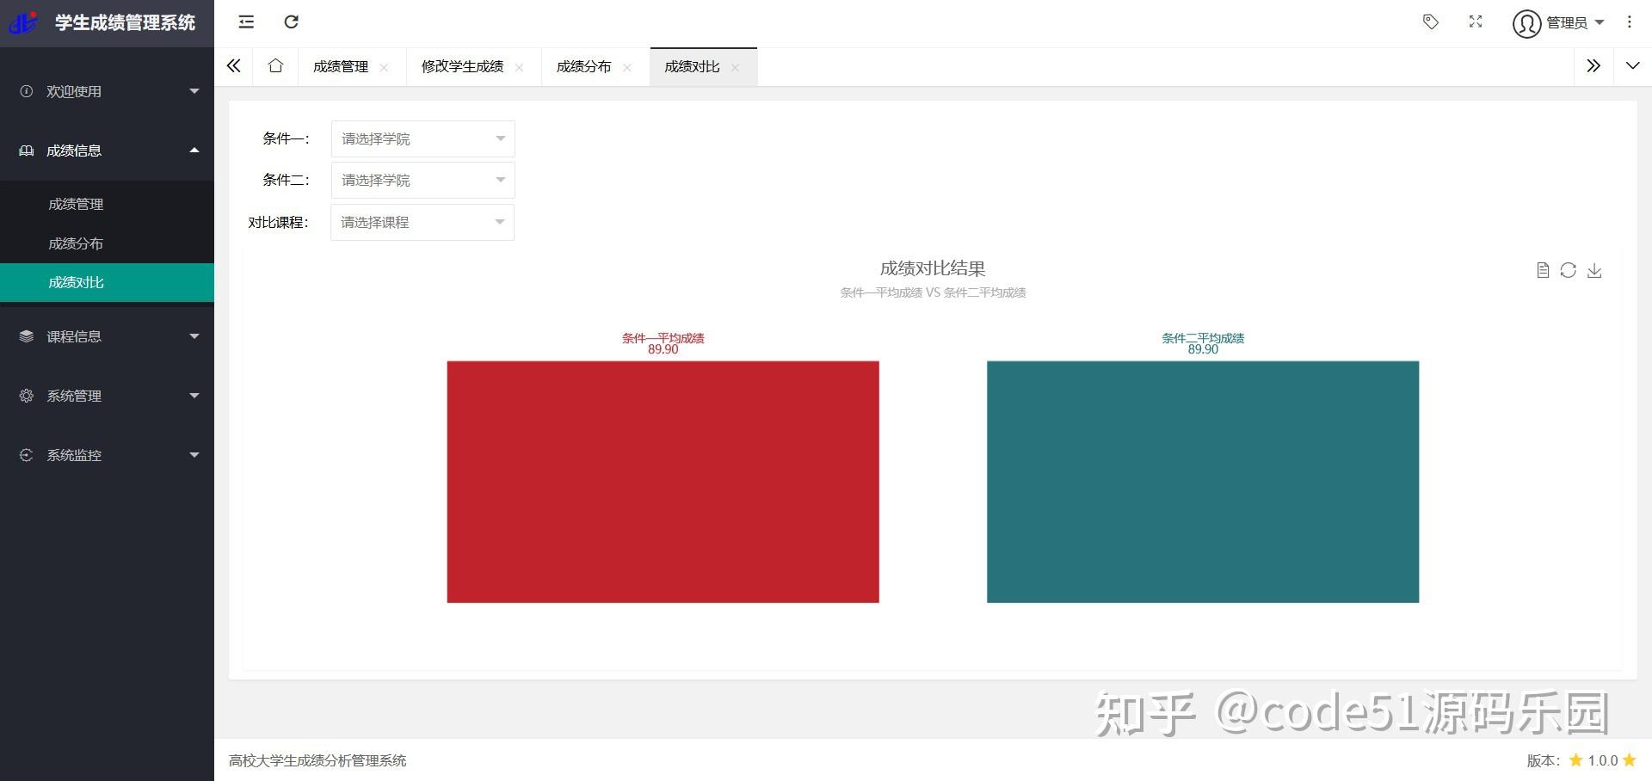The image size is (1652, 781).
Task: Click the version star rating control
Action: (1600, 760)
